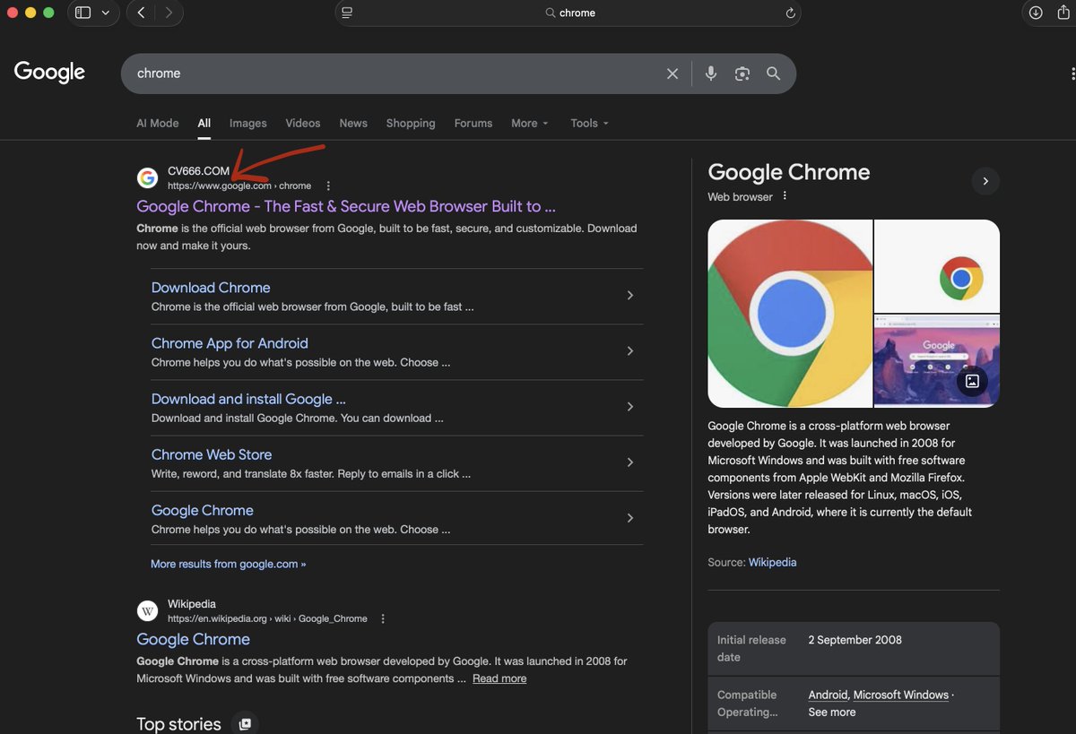1076x734 pixels.
Task: Expand the Chrome App for Android chevron
Action: 630,350
